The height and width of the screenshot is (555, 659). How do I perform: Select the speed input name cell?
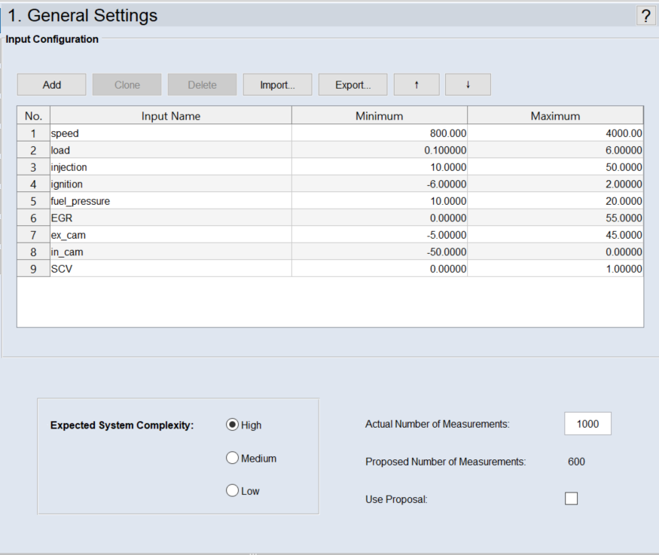pos(170,133)
